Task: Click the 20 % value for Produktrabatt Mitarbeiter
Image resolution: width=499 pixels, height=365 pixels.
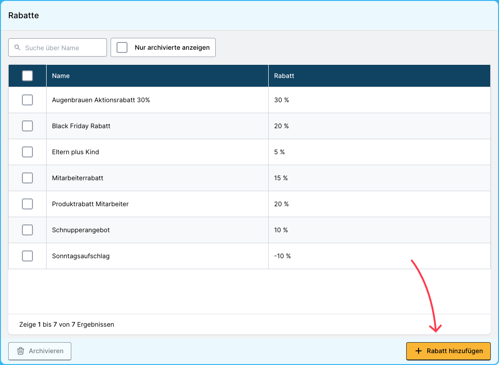Action: click(x=281, y=204)
